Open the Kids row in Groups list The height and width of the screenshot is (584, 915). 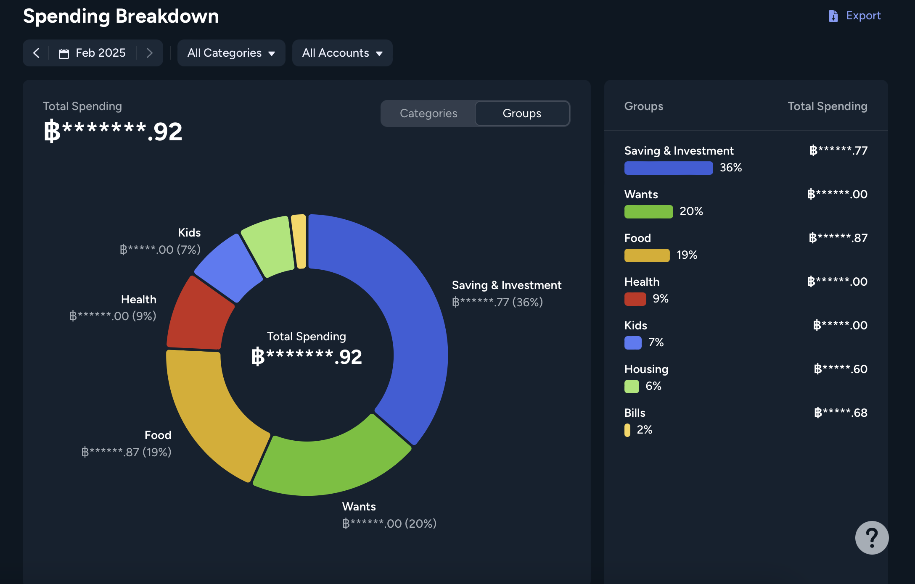click(x=746, y=334)
